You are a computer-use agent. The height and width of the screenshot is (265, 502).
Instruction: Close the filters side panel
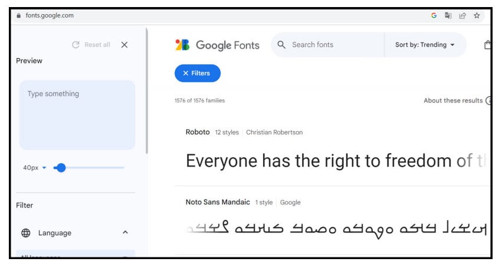coord(124,45)
